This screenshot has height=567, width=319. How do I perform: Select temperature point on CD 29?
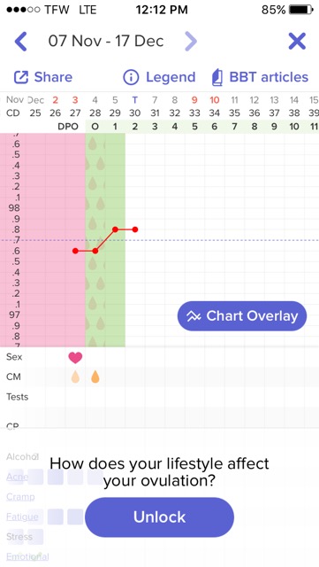point(115,229)
